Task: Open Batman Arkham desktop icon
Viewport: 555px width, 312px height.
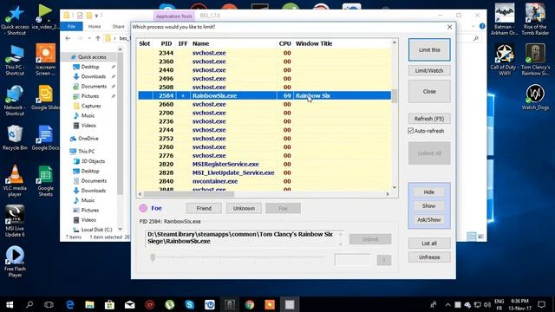Action: 505,19
